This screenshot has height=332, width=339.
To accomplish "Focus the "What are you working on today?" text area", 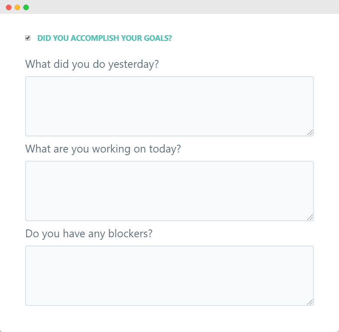I will pyautogui.click(x=169, y=191).
